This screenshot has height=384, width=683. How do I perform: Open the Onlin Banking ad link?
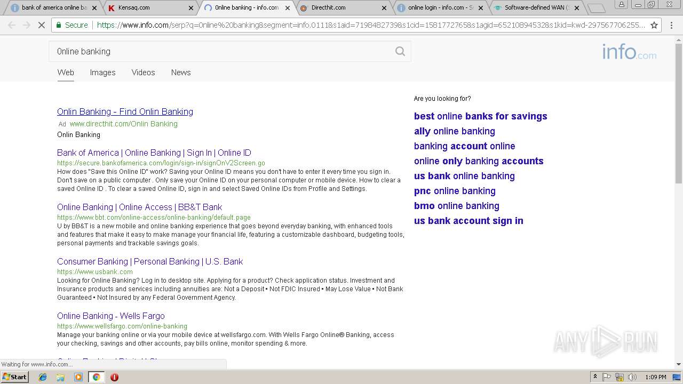[x=125, y=111]
